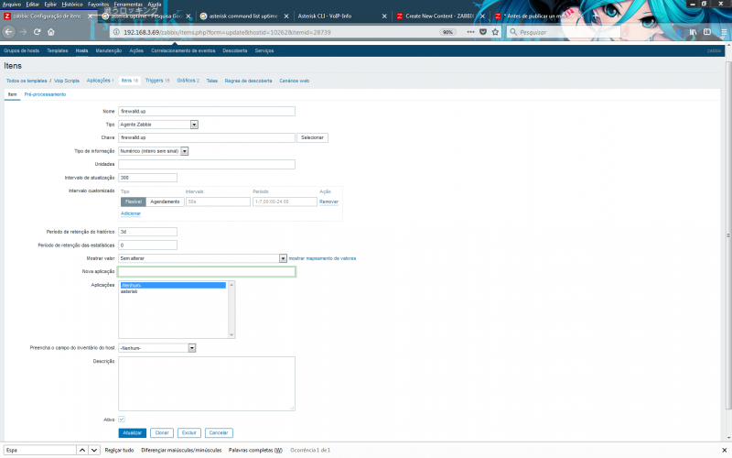Click the site information icon in address bar
Viewport: 732px width, 458px height.
[x=117, y=32]
